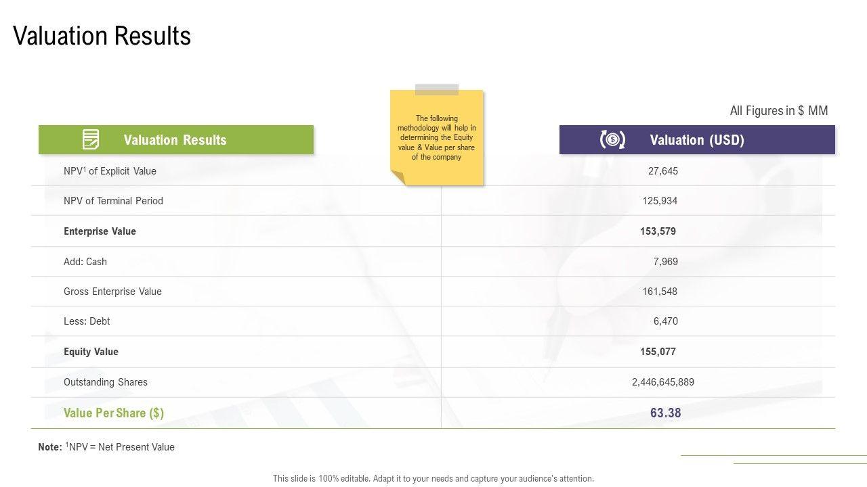The width and height of the screenshot is (867, 487).
Task: Click the Valuation Results slide title
Action: pos(102,36)
